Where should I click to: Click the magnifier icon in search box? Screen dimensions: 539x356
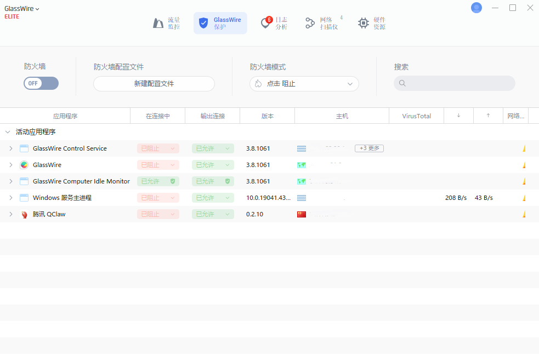coord(402,83)
